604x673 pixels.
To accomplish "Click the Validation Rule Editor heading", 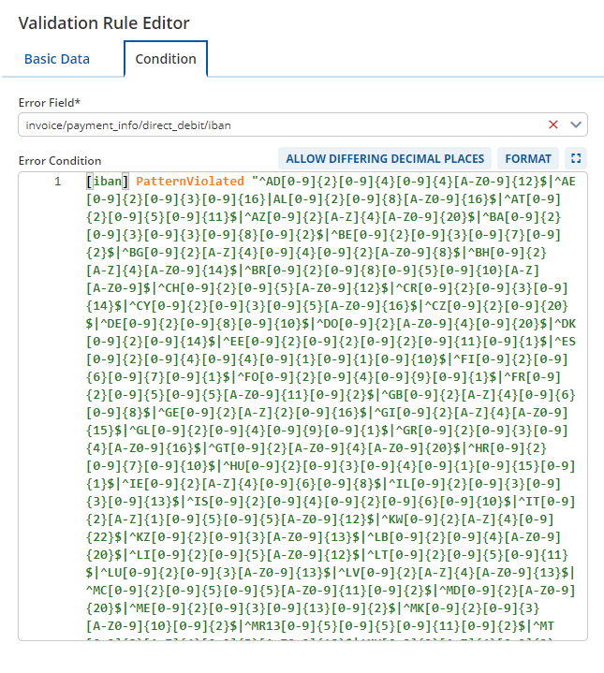I will 104,22.
